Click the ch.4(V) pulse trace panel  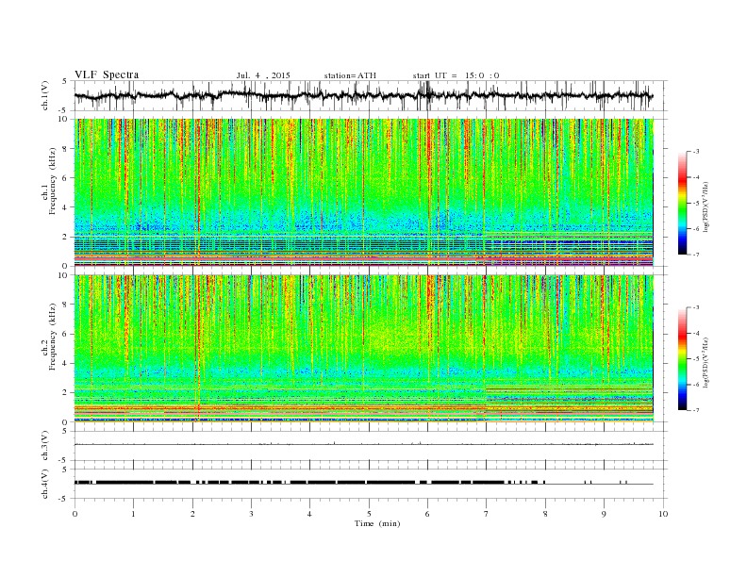pyautogui.click(x=371, y=484)
